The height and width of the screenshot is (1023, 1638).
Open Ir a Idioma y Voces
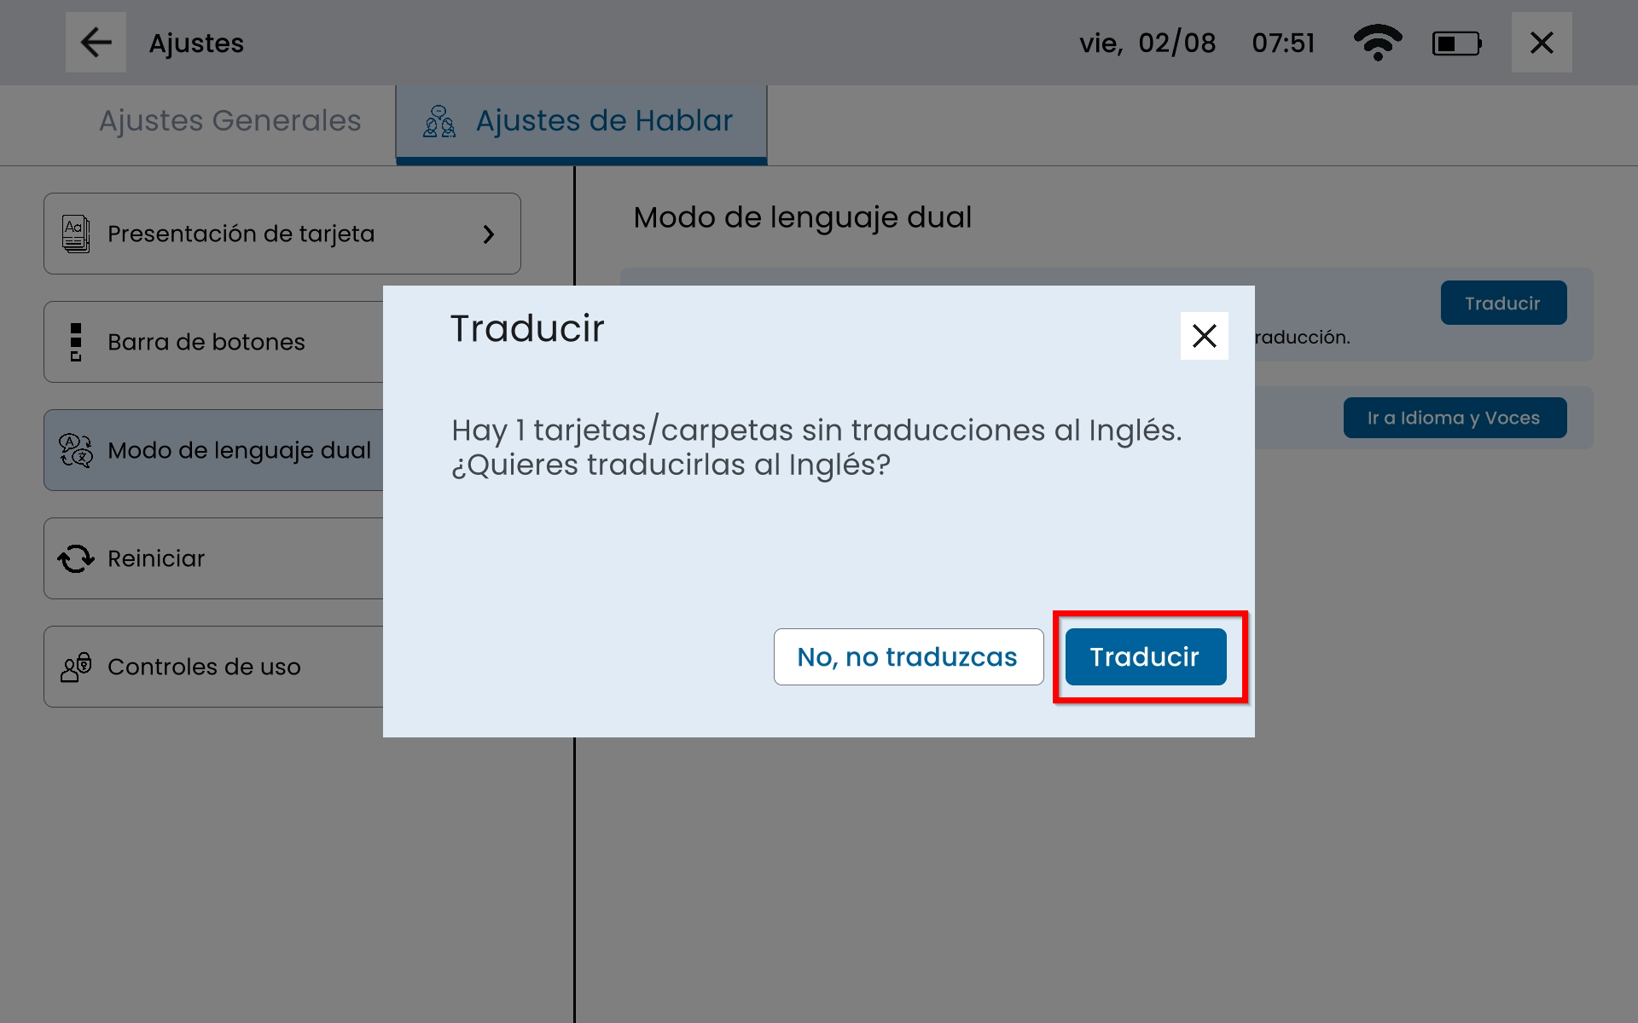[x=1454, y=418]
